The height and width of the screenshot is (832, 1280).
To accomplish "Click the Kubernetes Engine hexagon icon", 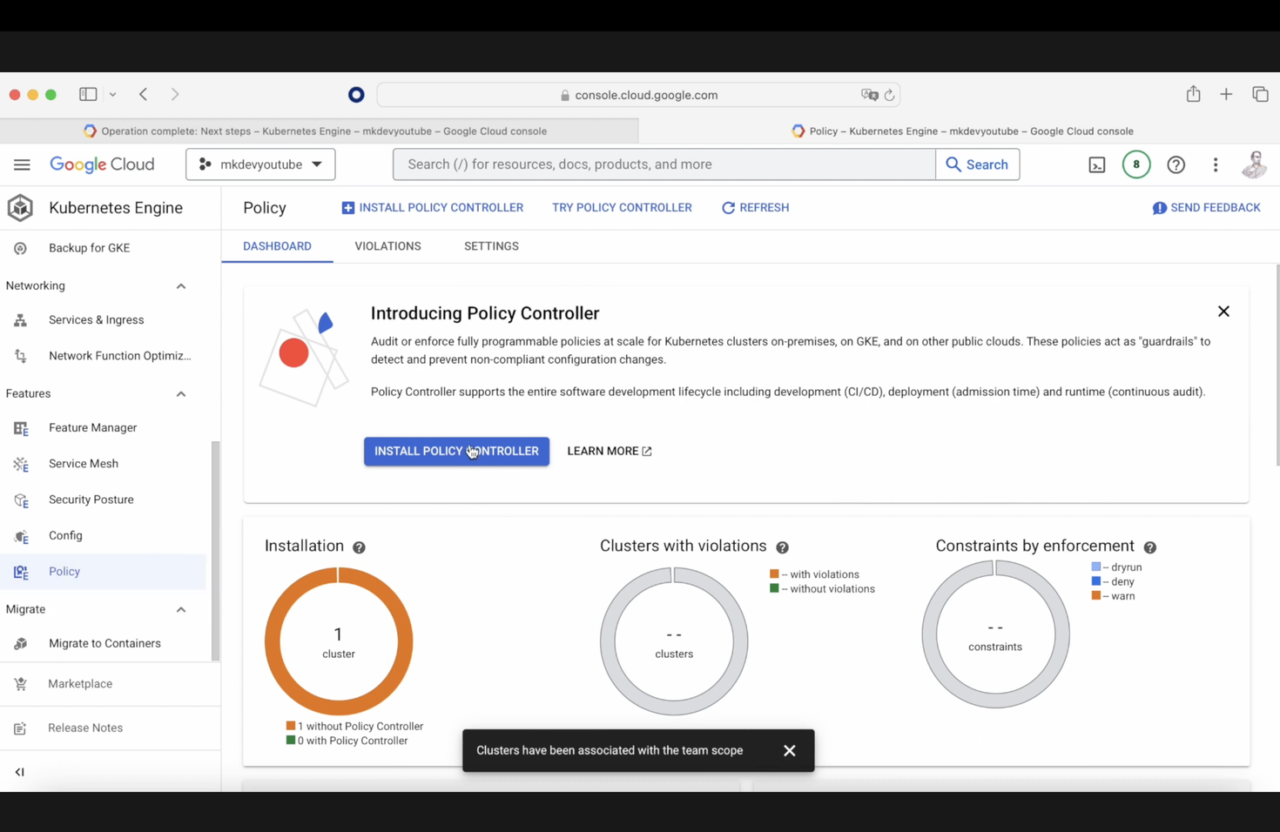I will (20, 208).
